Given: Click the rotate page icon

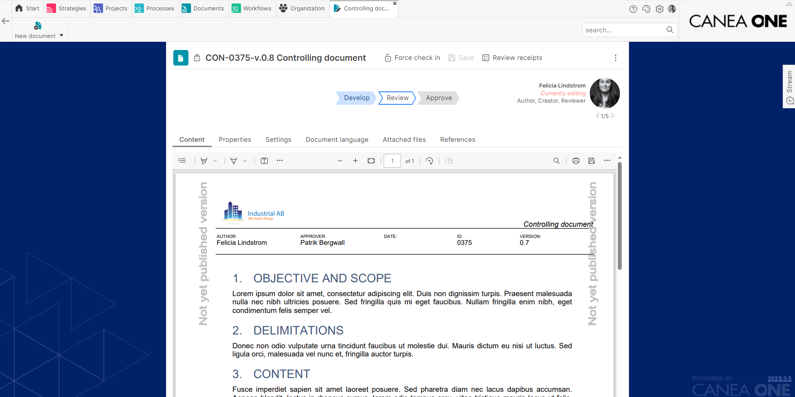Looking at the screenshot, I should (429, 161).
